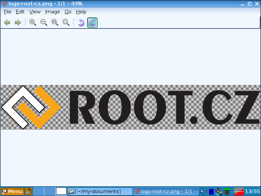Screen dimensions: 261x196
Task: Zoom in with the plus magnifier
Action: [33, 22]
